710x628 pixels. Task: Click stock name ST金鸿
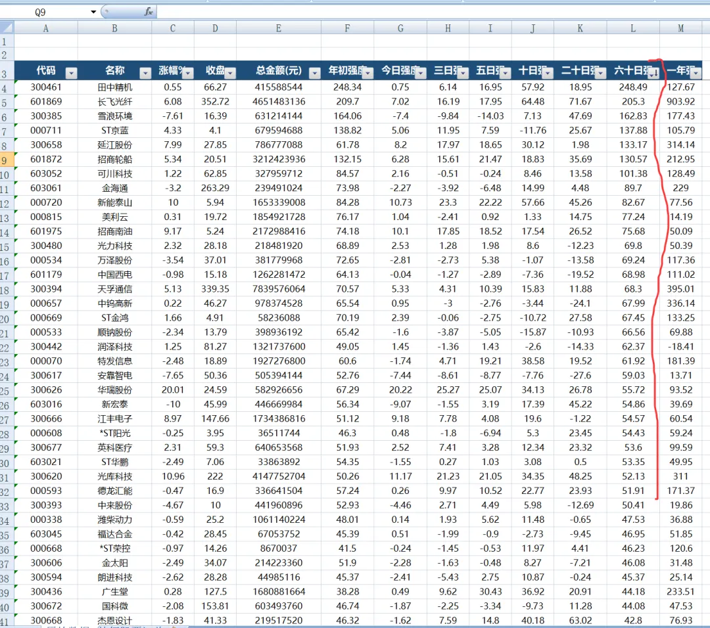pos(114,318)
